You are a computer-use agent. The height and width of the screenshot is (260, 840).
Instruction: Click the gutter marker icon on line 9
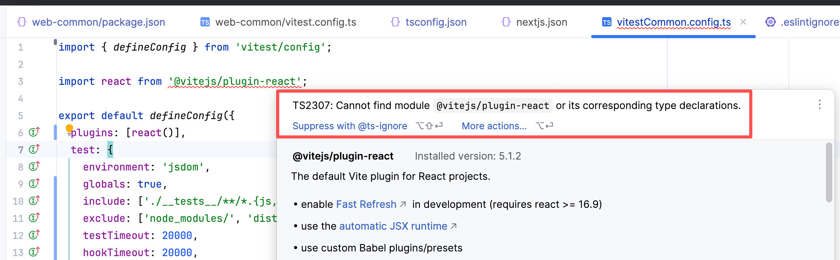pos(34,184)
